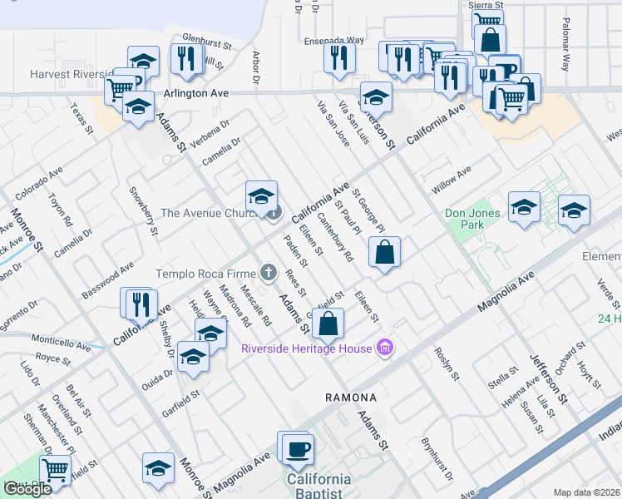Image resolution: width=622 pixels, height=499 pixels.
Task: Select the shopping cart marker beside Harvest Riverside
Action: tap(119, 90)
